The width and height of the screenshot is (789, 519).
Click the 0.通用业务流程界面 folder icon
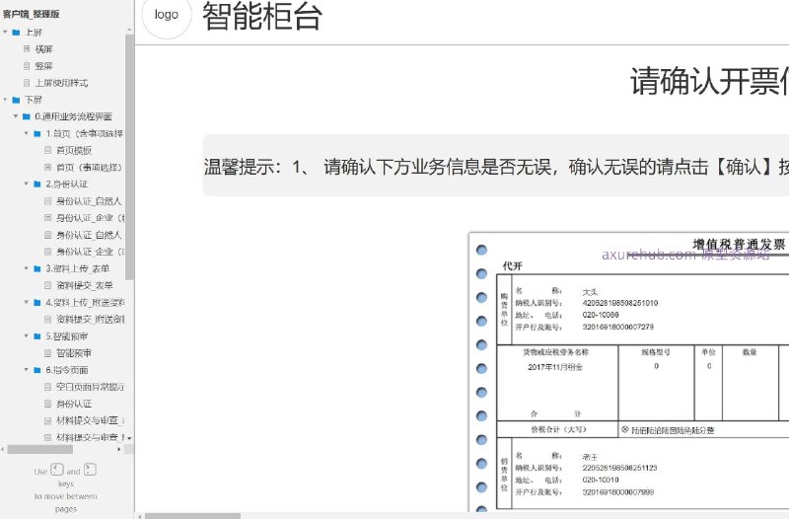pyautogui.click(x=27, y=116)
